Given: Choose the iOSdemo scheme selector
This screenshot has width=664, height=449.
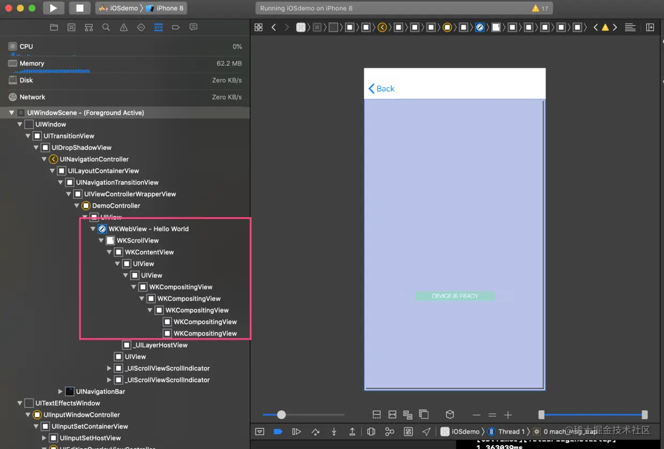Looking at the screenshot, I should [118, 8].
